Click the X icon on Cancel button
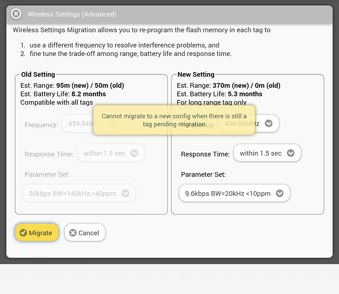339x294 pixels. pyautogui.click(x=73, y=233)
